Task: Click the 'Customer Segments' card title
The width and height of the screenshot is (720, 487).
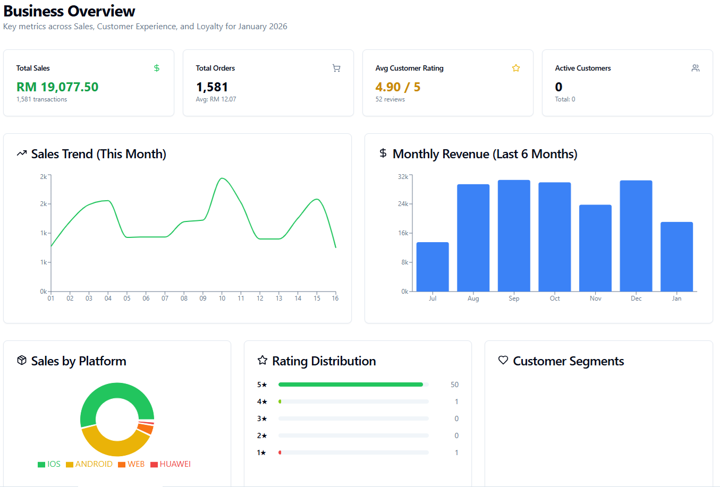Action: (569, 361)
